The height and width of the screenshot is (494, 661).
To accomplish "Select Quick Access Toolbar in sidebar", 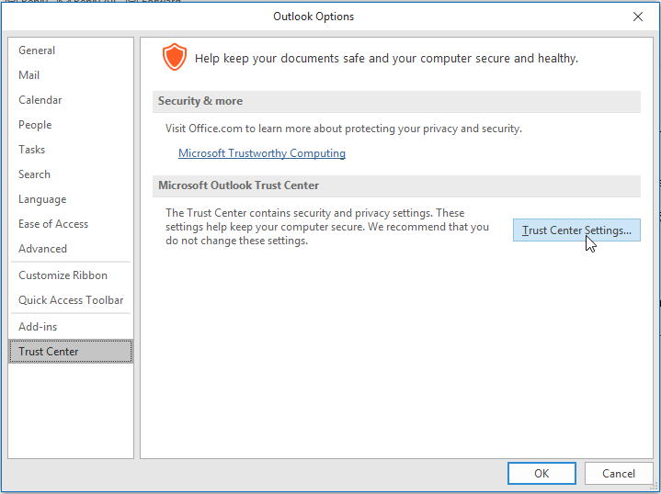I will pyautogui.click(x=71, y=300).
